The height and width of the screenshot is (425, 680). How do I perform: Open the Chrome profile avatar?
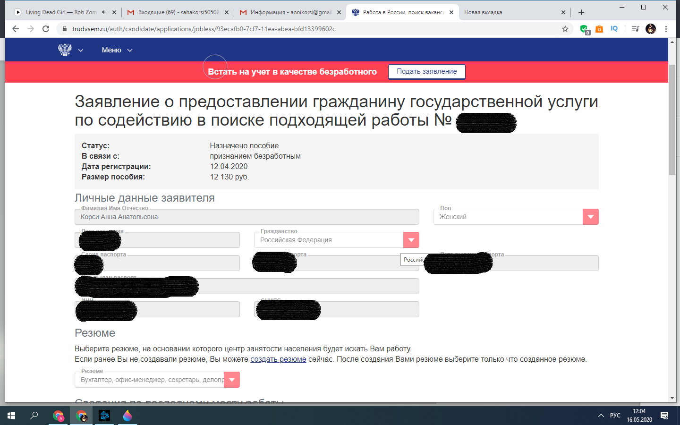(x=651, y=29)
